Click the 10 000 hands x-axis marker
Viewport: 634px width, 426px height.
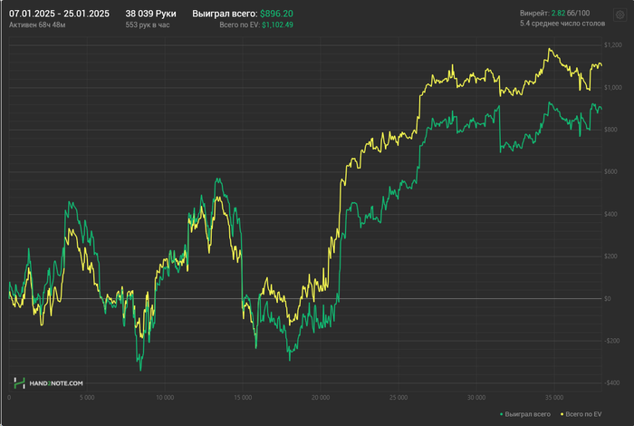(164, 397)
